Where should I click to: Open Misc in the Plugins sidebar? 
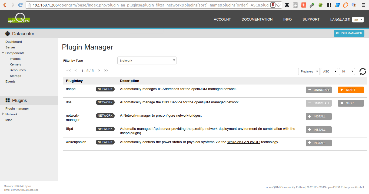coord(9,120)
